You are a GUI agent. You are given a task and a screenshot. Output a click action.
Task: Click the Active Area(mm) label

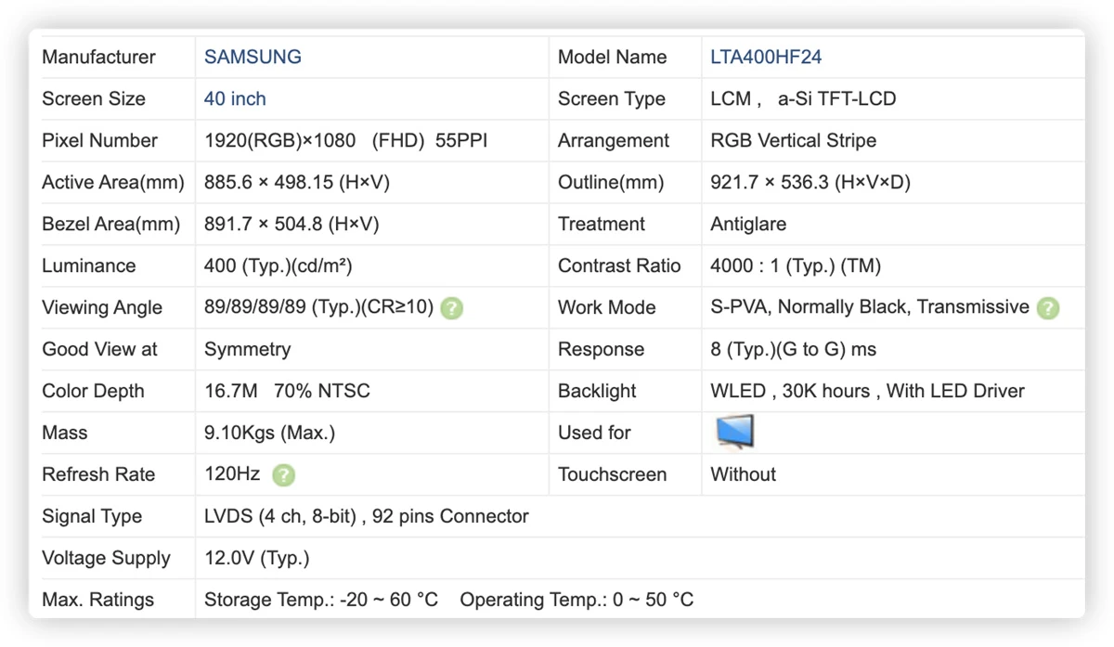coord(113,182)
